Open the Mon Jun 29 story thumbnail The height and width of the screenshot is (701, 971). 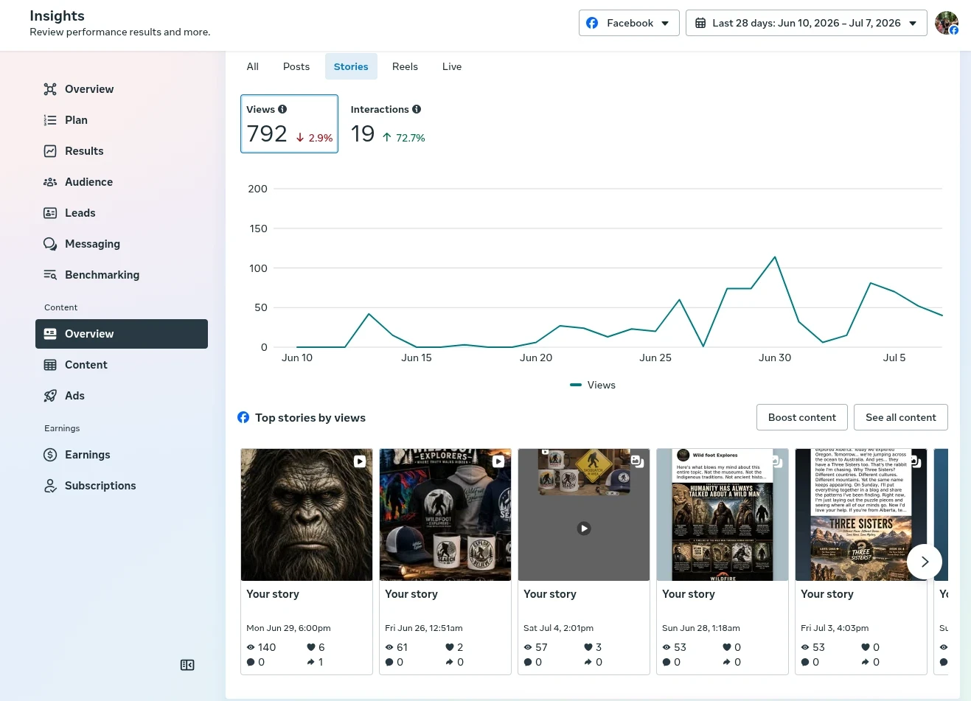[307, 515]
